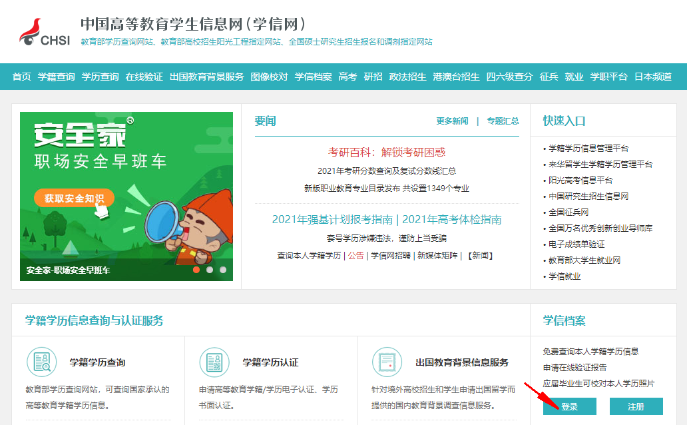
Task: Open the 更多新闻 link
Action: point(452,121)
